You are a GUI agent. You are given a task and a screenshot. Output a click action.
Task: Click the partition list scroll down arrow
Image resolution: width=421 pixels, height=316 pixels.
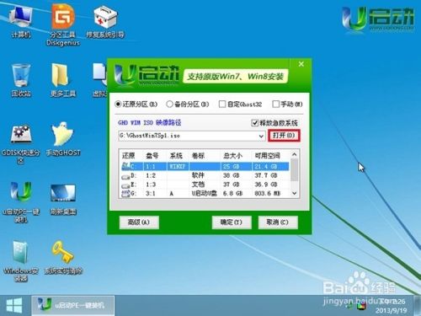coord(294,193)
